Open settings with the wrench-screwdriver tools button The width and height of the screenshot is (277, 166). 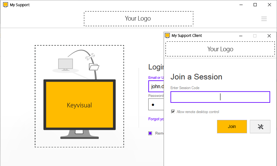tap(260, 127)
